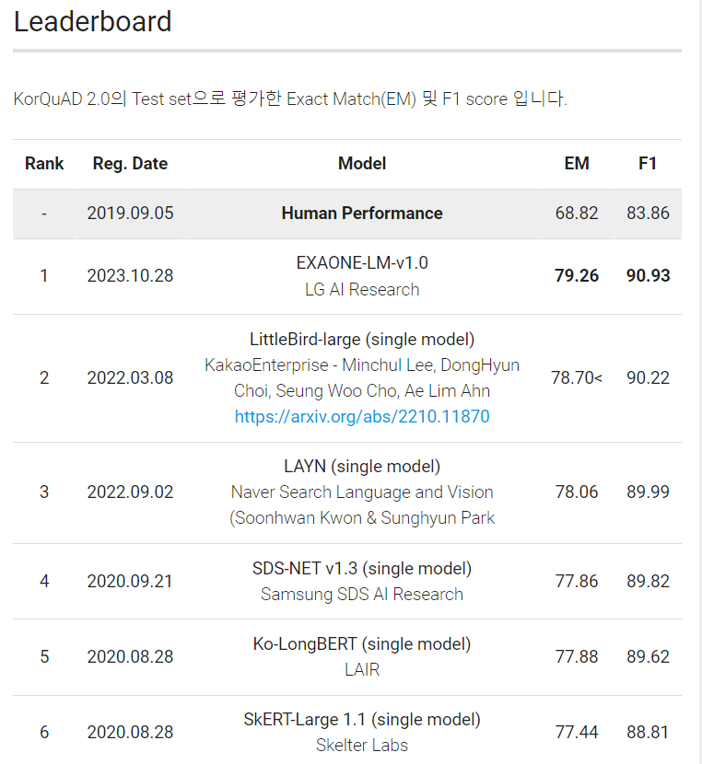The image size is (702, 764).
Task: Click EM score 77.86
Action: 577,581
